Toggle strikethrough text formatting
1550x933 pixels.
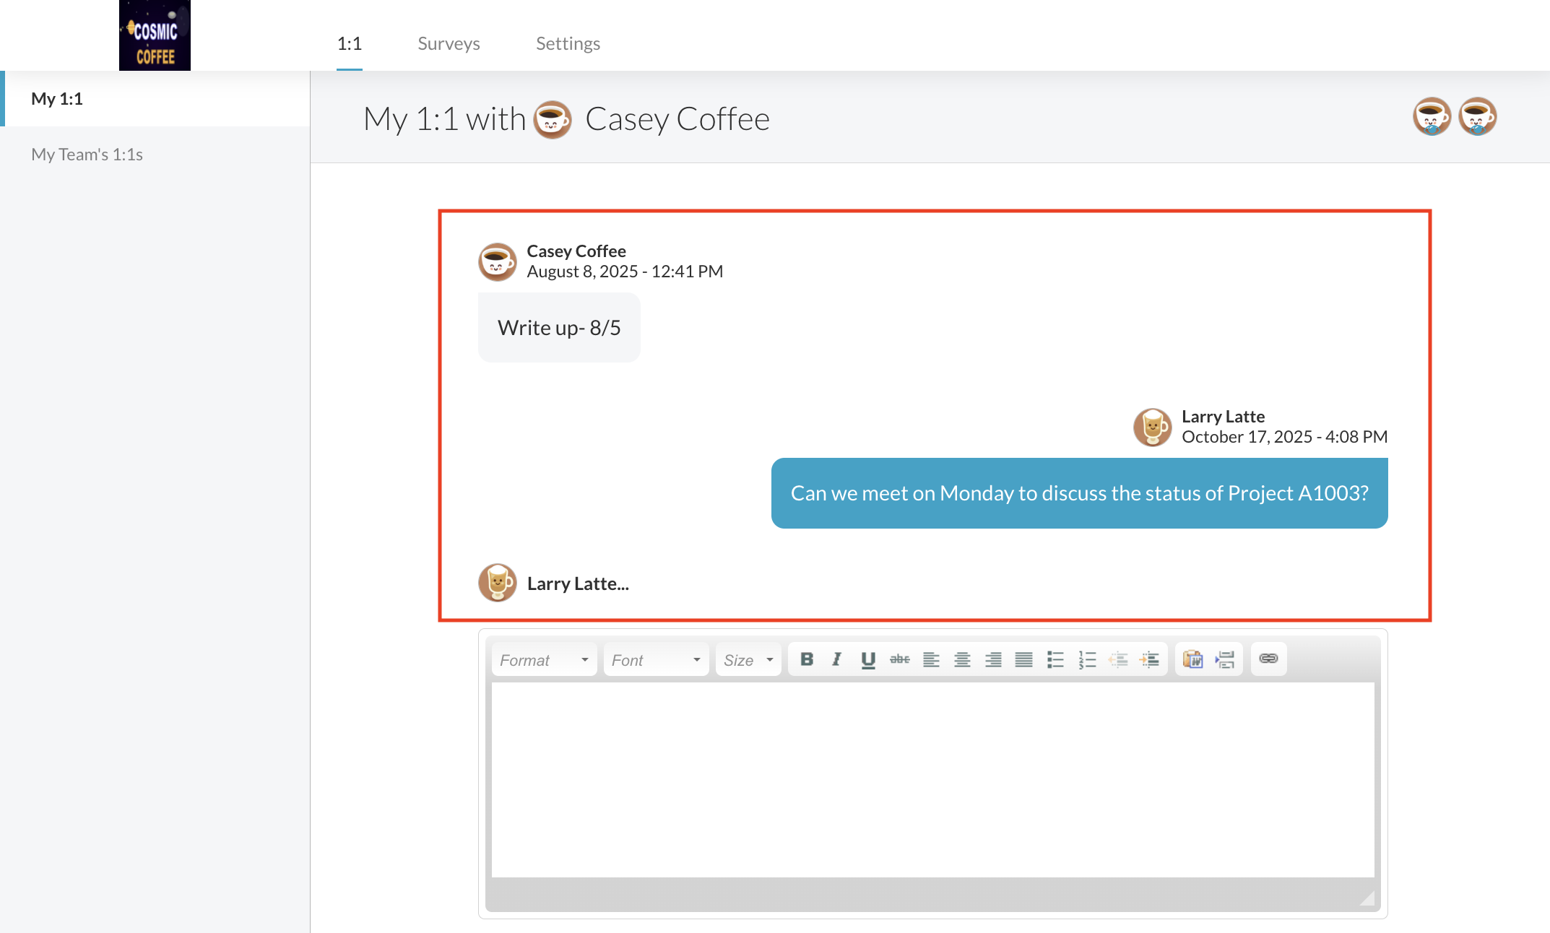899,659
